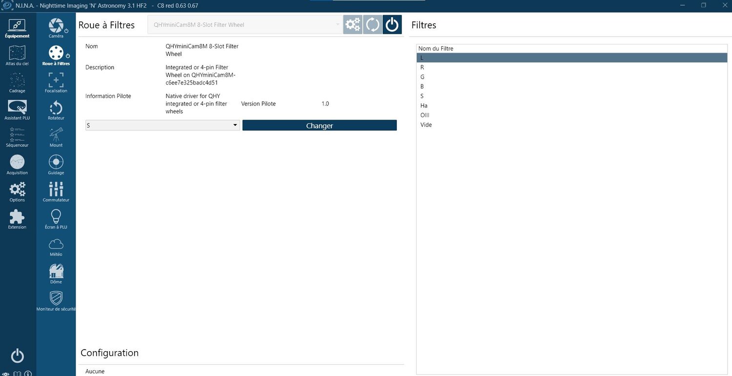
Task: Open the Dôme equipment tab
Action: [x=56, y=274]
